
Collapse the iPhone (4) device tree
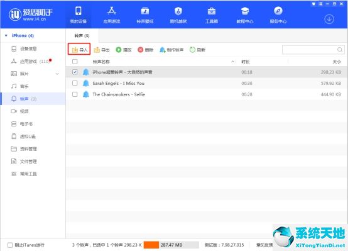pos(6,36)
